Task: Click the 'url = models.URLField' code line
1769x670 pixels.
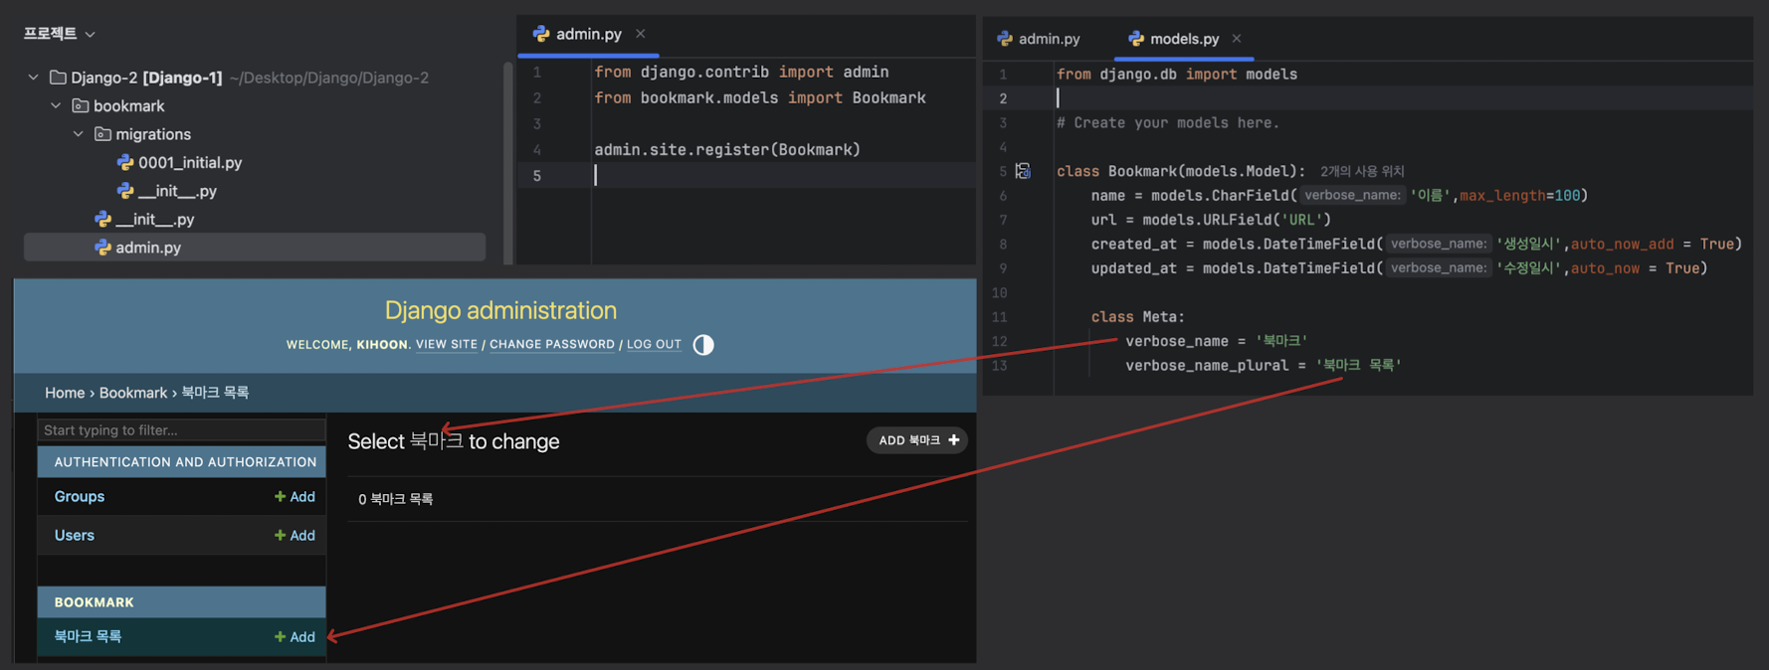Action: point(1211,219)
